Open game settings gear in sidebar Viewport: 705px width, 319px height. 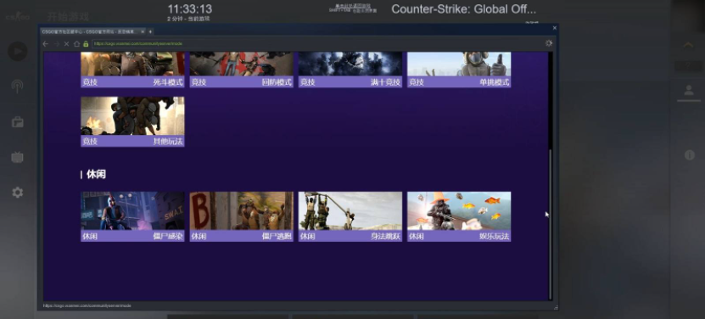point(18,193)
